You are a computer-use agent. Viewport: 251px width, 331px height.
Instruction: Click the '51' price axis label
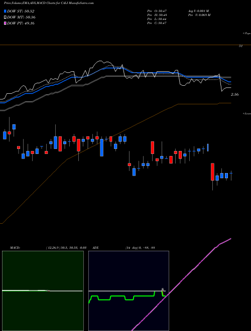tap(240, 46)
